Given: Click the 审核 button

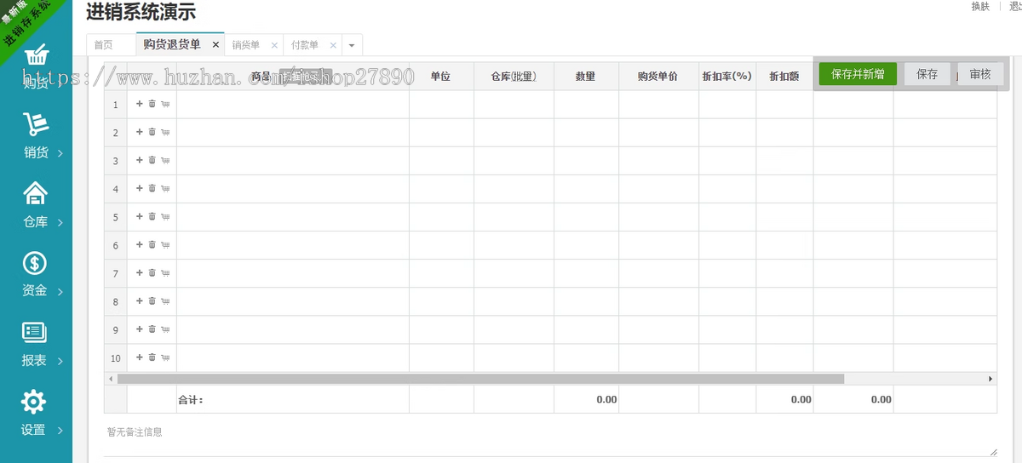Looking at the screenshot, I should coord(980,74).
